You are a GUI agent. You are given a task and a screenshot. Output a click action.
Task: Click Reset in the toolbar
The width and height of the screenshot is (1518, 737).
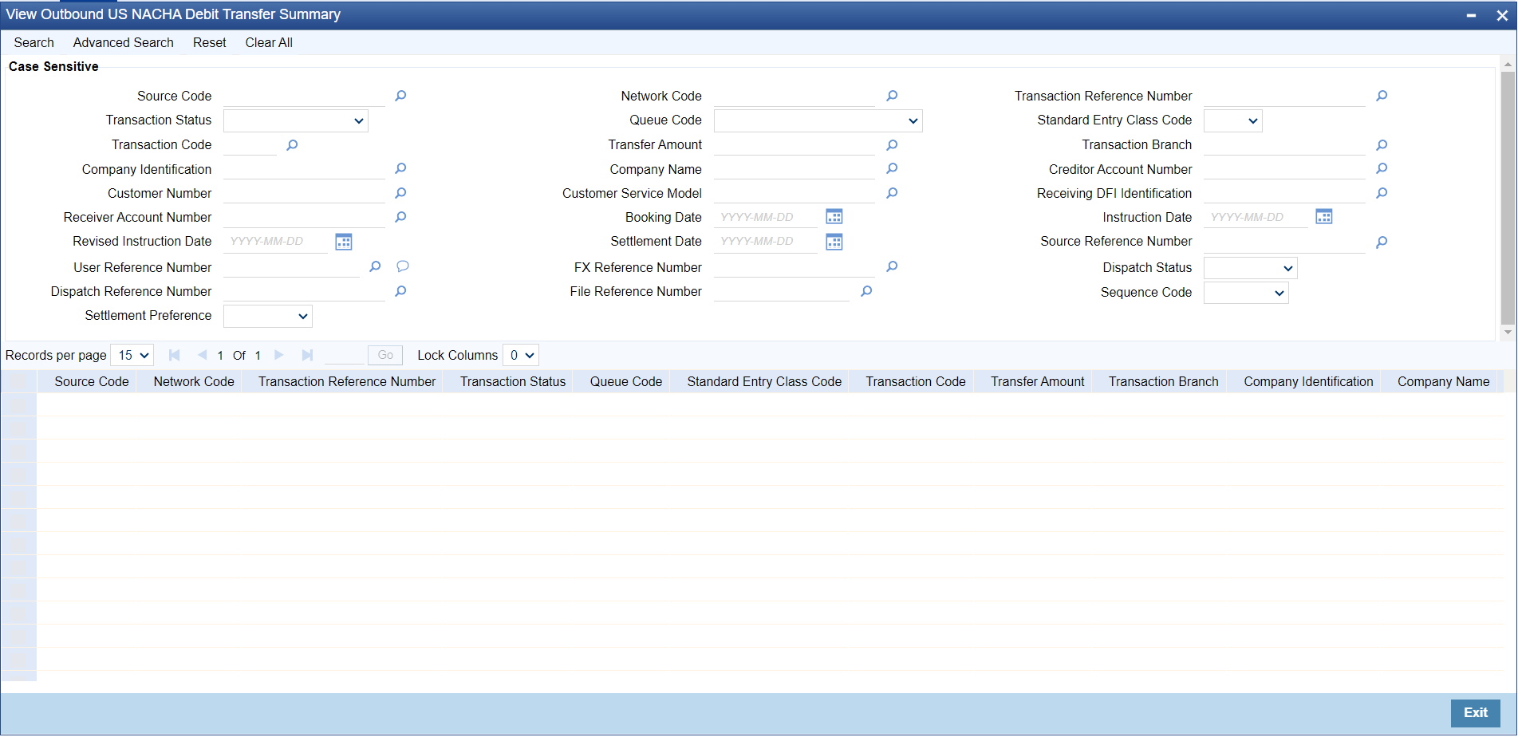pyautogui.click(x=210, y=42)
